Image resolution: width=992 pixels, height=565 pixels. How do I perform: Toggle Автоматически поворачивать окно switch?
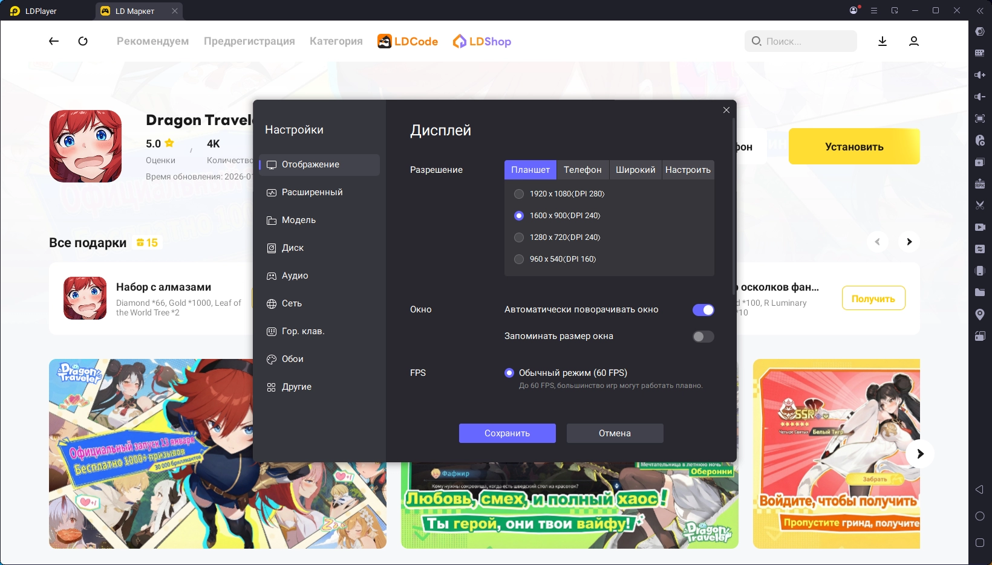(x=703, y=310)
